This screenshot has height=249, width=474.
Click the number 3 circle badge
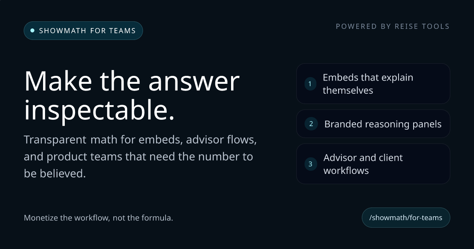[x=310, y=164]
